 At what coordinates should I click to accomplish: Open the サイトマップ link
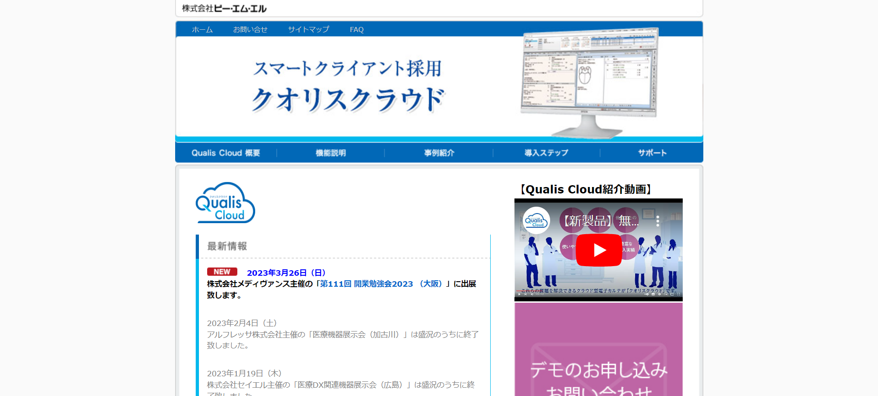point(308,30)
